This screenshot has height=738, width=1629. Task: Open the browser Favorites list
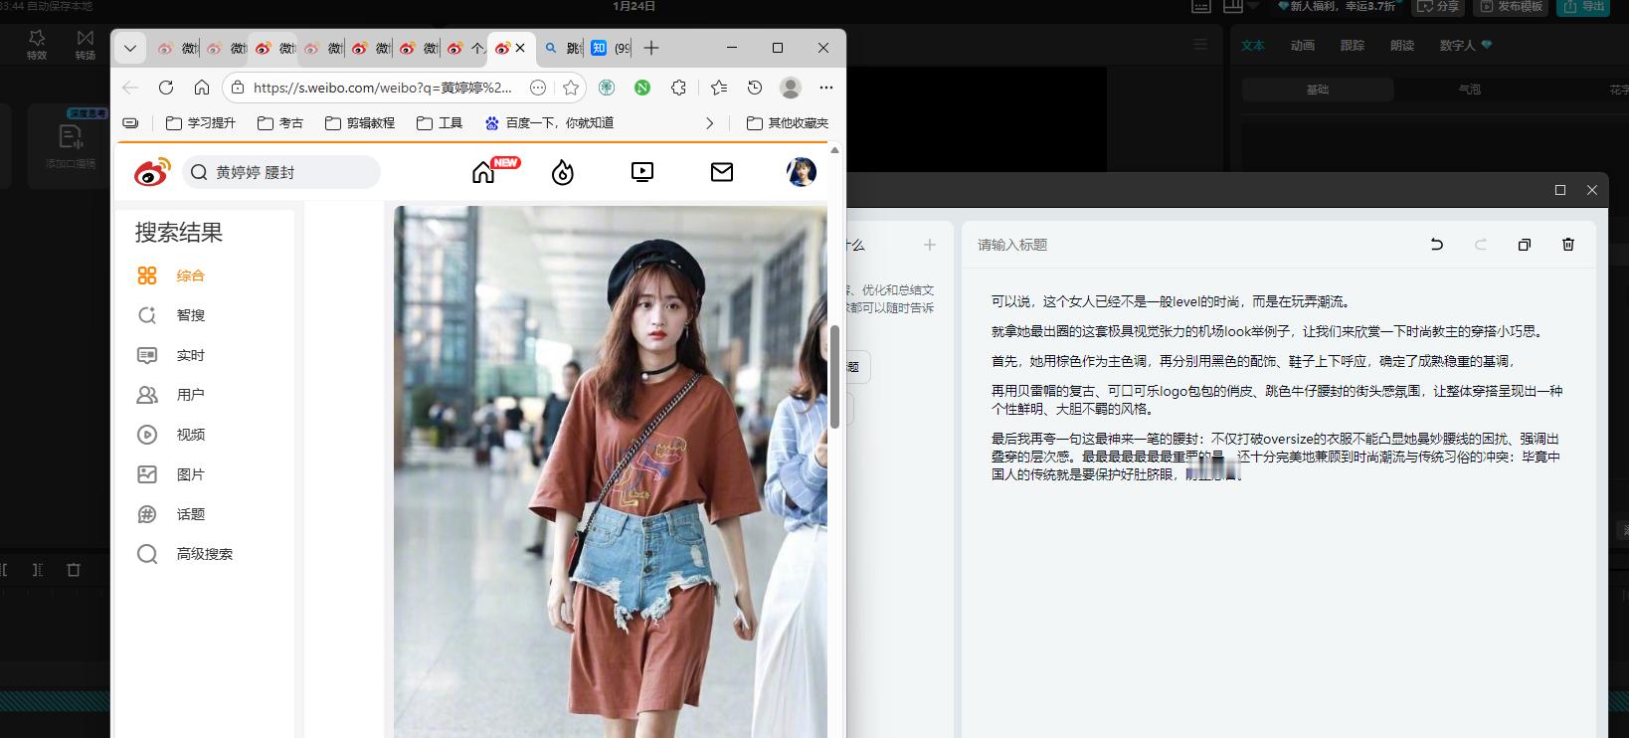(719, 88)
